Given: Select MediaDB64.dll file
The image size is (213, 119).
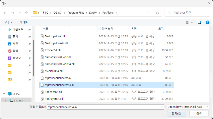Looking at the screenshot, I should [x=54, y=71].
